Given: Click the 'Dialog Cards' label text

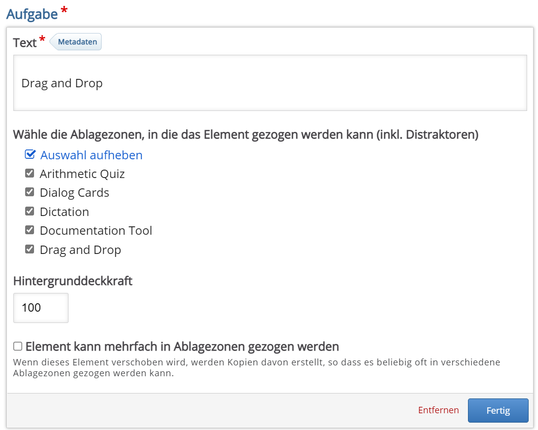Looking at the screenshot, I should [74, 193].
